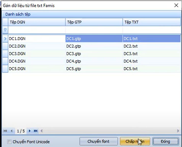Sort by the Tệp GTP column header
This screenshot has height=147, width=182.
point(94,22)
